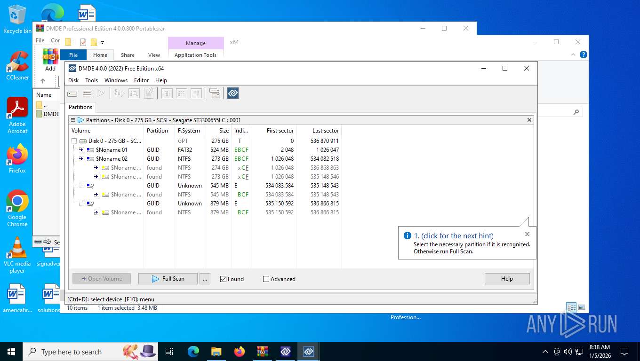Click the Select Drive toolbar icon in DMDE
Image resolution: width=640 pixels, height=361 pixels.
pos(72,94)
